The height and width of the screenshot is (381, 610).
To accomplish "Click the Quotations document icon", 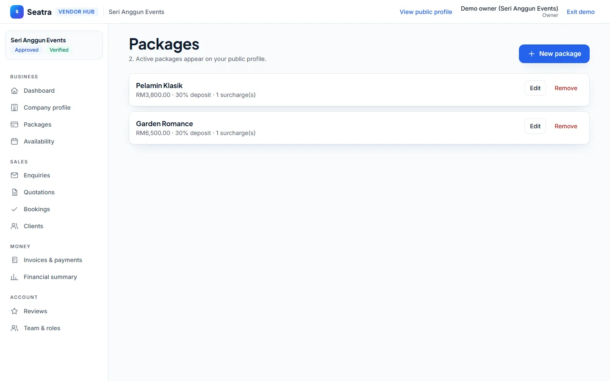I will click(14, 192).
